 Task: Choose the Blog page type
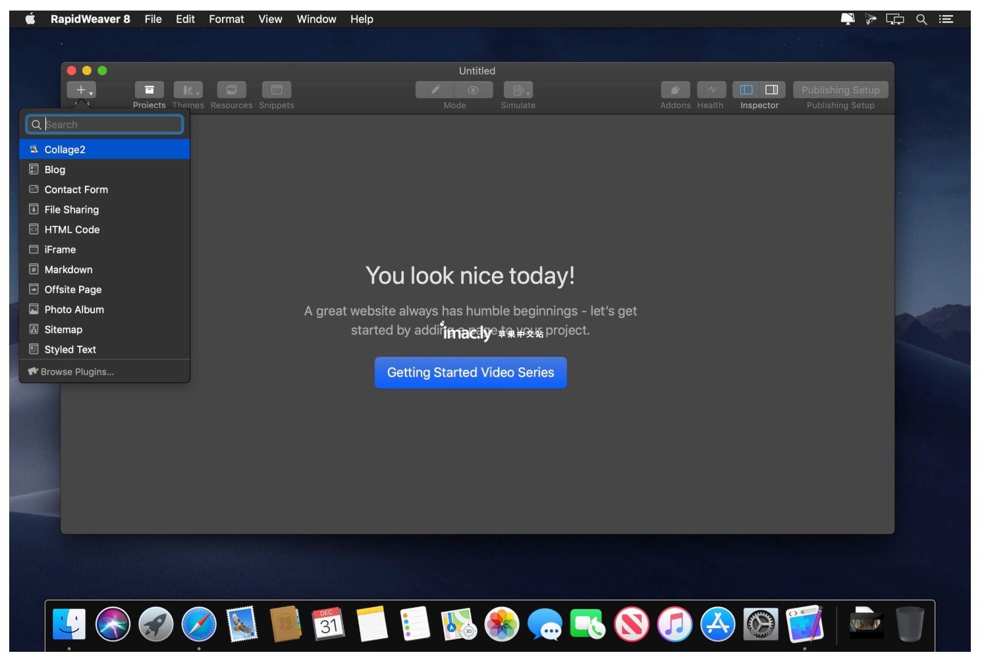click(105, 169)
